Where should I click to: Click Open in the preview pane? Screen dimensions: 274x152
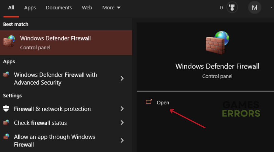click(x=163, y=103)
